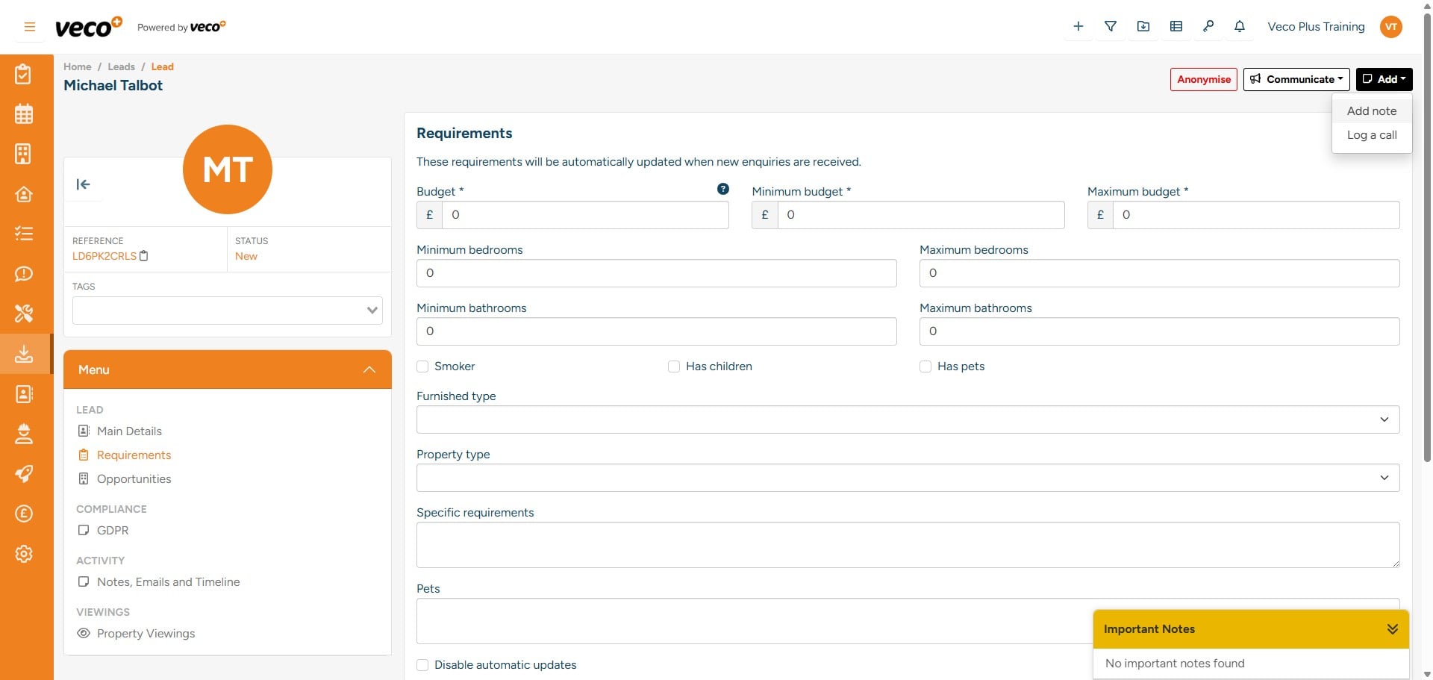The image size is (1433, 680).
Task: Collapse the Menu panel
Action: pyautogui.click(x=369, y=369)
